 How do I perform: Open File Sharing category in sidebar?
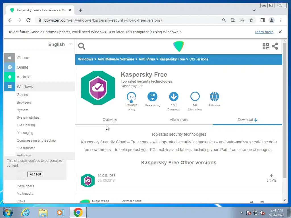tap(26, 125)
